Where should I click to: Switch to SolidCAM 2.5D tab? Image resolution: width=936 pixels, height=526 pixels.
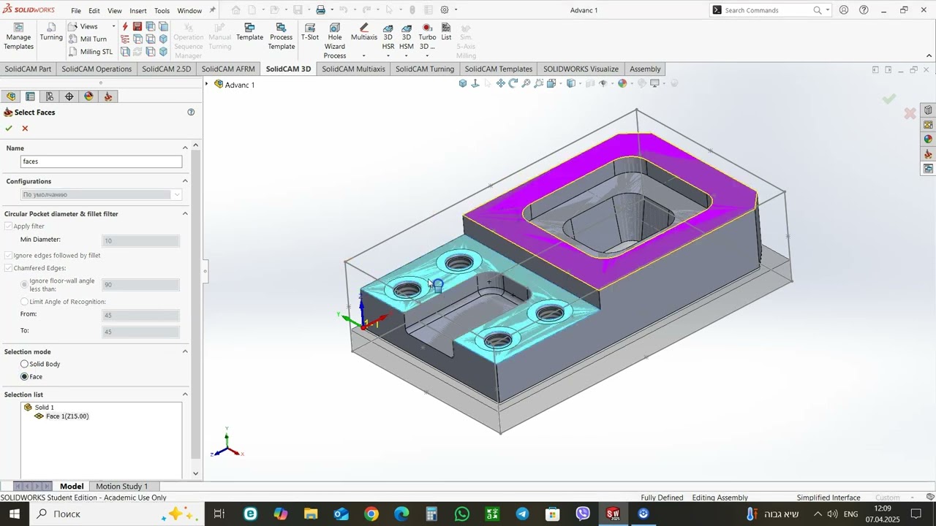pyautogui.click(x=166, y=69)
